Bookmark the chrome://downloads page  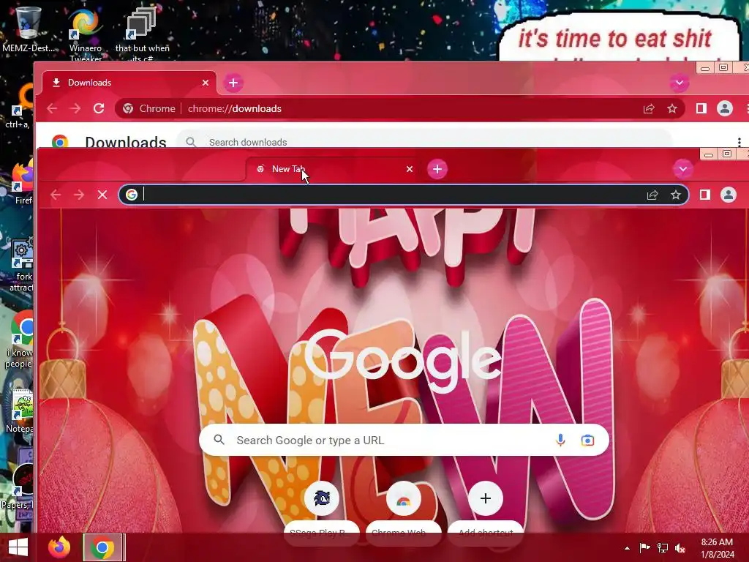click(672, 109)
